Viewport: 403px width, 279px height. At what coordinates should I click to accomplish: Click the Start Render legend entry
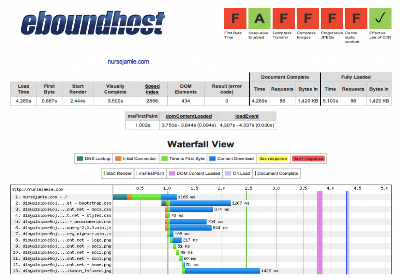click(x=117, y=174)
